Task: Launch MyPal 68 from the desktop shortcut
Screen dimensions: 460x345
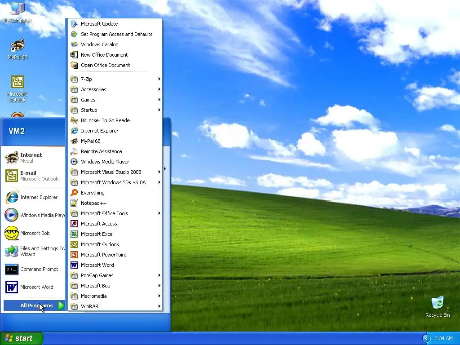Action: (x=18, y=49)
